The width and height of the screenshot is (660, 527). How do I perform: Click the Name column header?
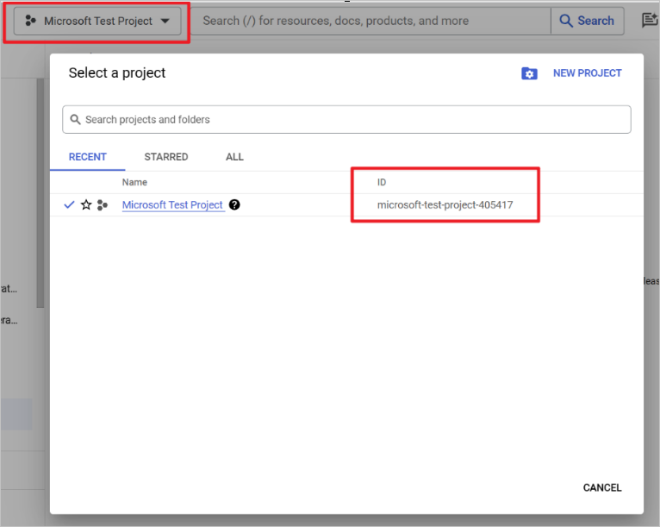(134, 182)
